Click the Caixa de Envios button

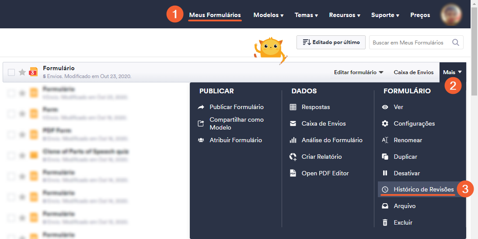coord(413,72)
